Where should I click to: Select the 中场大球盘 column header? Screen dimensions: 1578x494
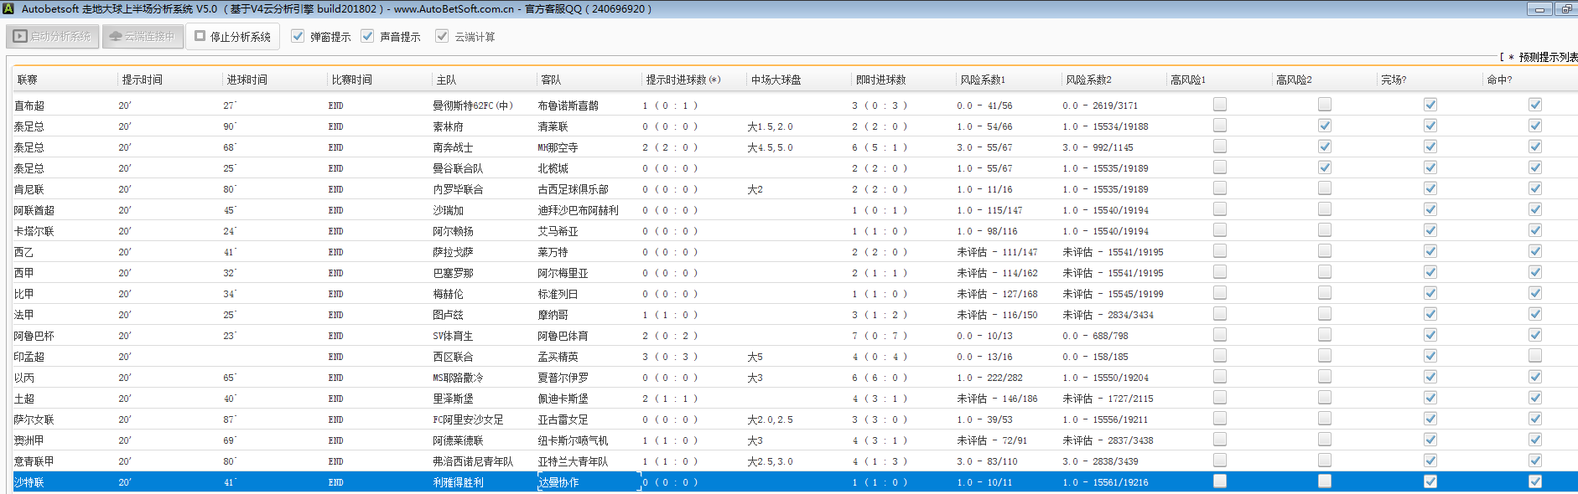776,80
